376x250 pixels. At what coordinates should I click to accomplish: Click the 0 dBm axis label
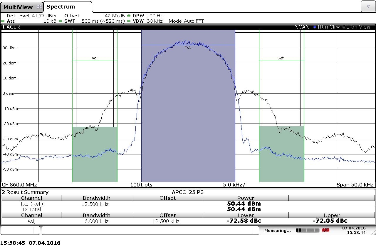pos(8,93)
